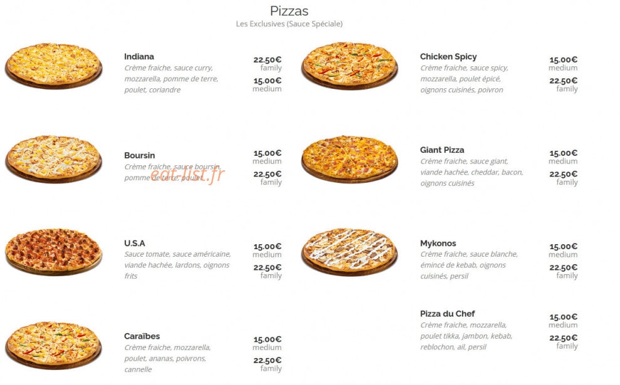
Task: Open the Indiana pizza title
Action: pyautogui.click(x=139, y=56)
